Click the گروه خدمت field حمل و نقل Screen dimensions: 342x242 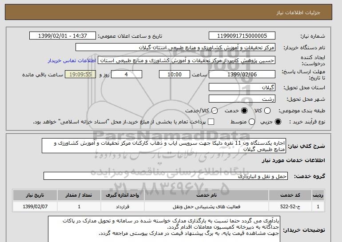(166, 176)
